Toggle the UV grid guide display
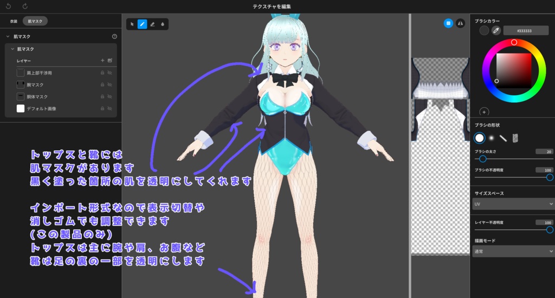Screen dimensions: 555x298 pos(448,23)
